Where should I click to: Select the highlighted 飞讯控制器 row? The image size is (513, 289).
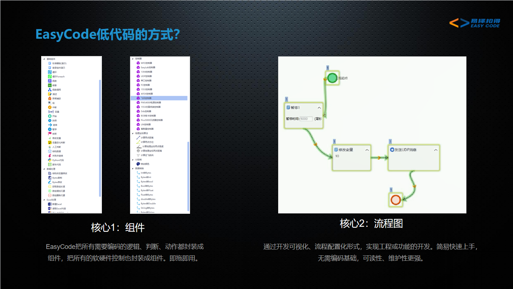pyautogui.click(x=159, y=98)
